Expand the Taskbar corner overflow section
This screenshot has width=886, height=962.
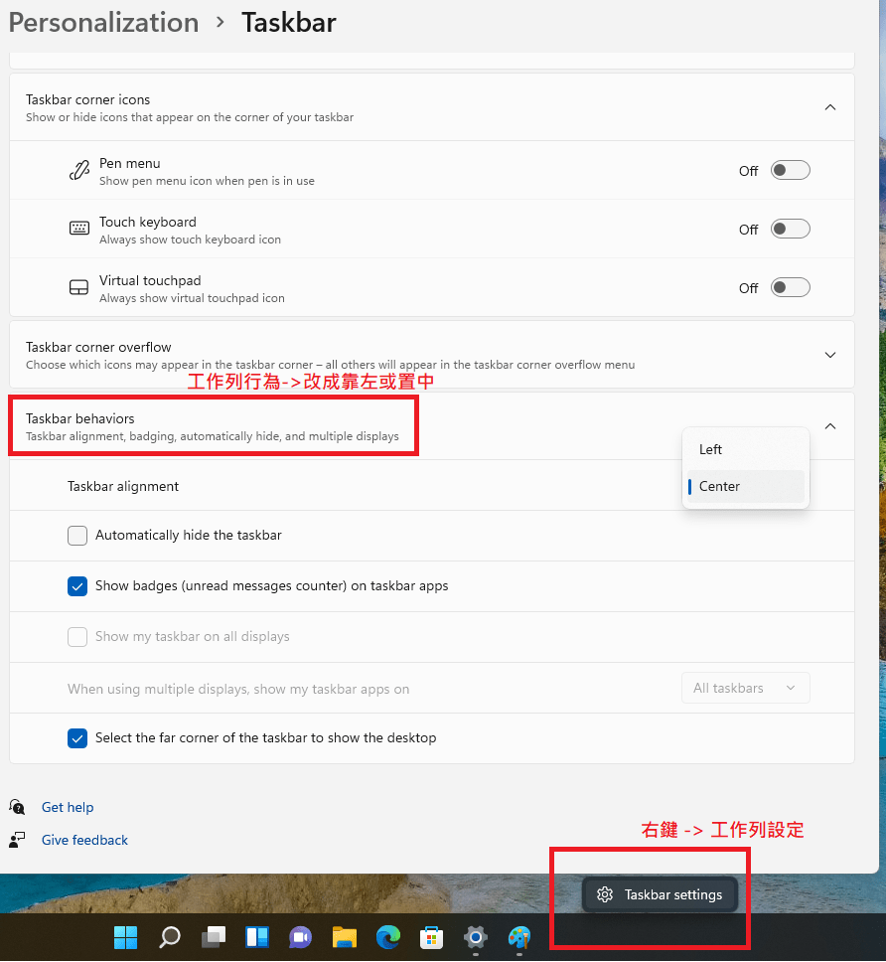830,354
